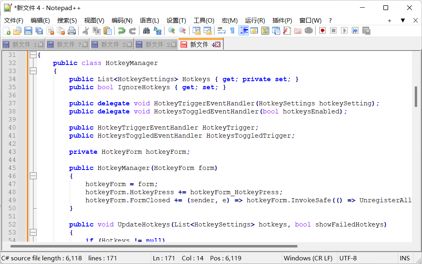Image resolution: width=422 pixels, height=264 pixels.
Task: Collapse the class fold at line 33
Action: [x=33, y=71]
